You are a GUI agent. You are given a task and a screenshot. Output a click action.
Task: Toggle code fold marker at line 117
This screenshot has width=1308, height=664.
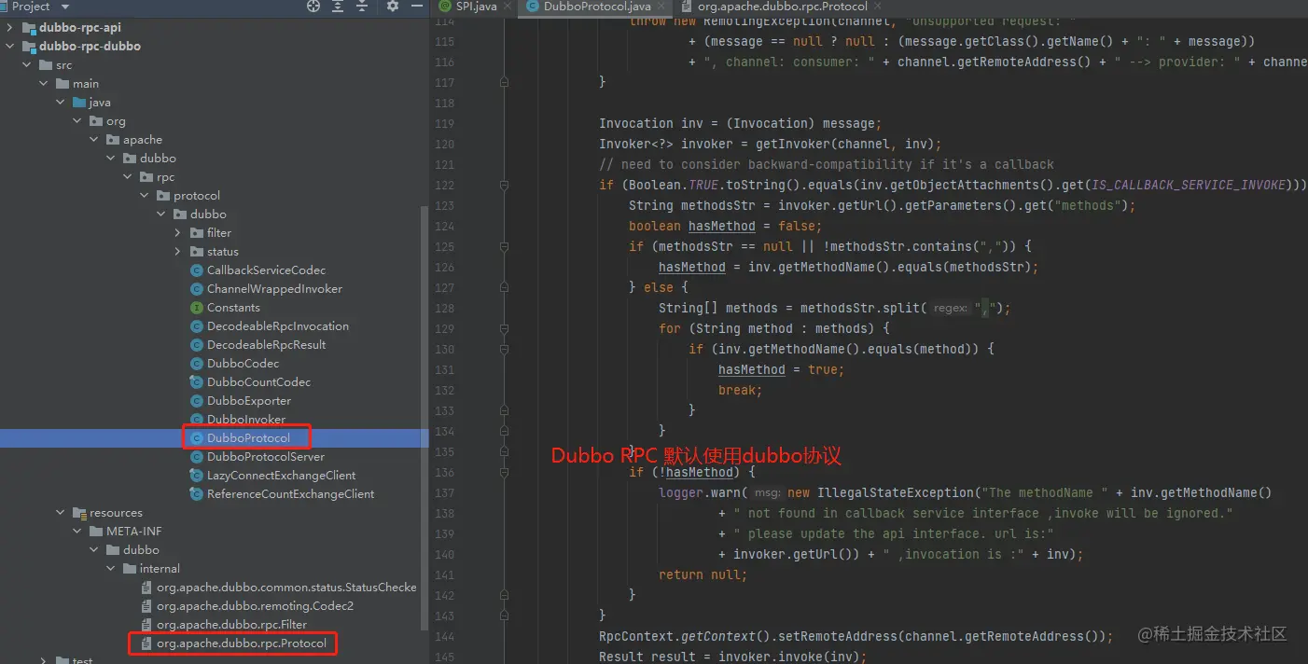pos(504,82)
